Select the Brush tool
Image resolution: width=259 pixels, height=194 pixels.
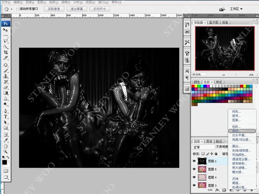(x=6, y=71)
